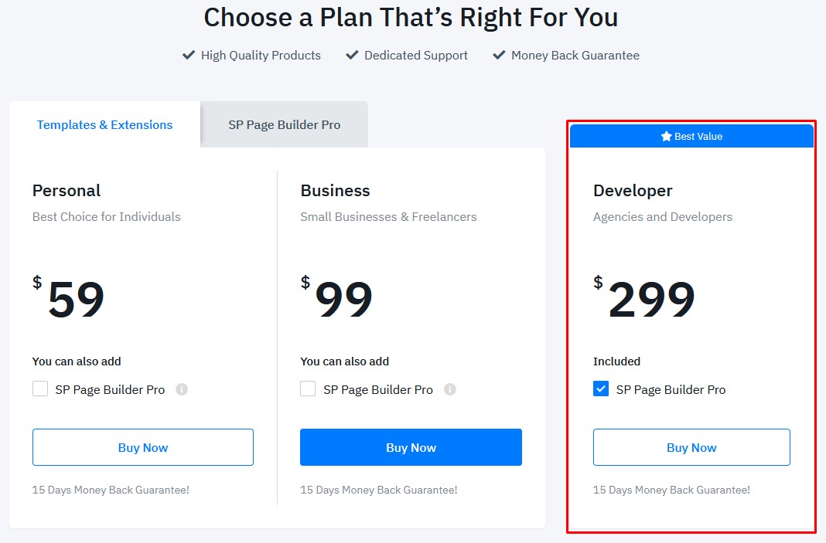Click the info icon in Business plan
The height and width of the screenshot is (543, 826).
pos(450,389)
